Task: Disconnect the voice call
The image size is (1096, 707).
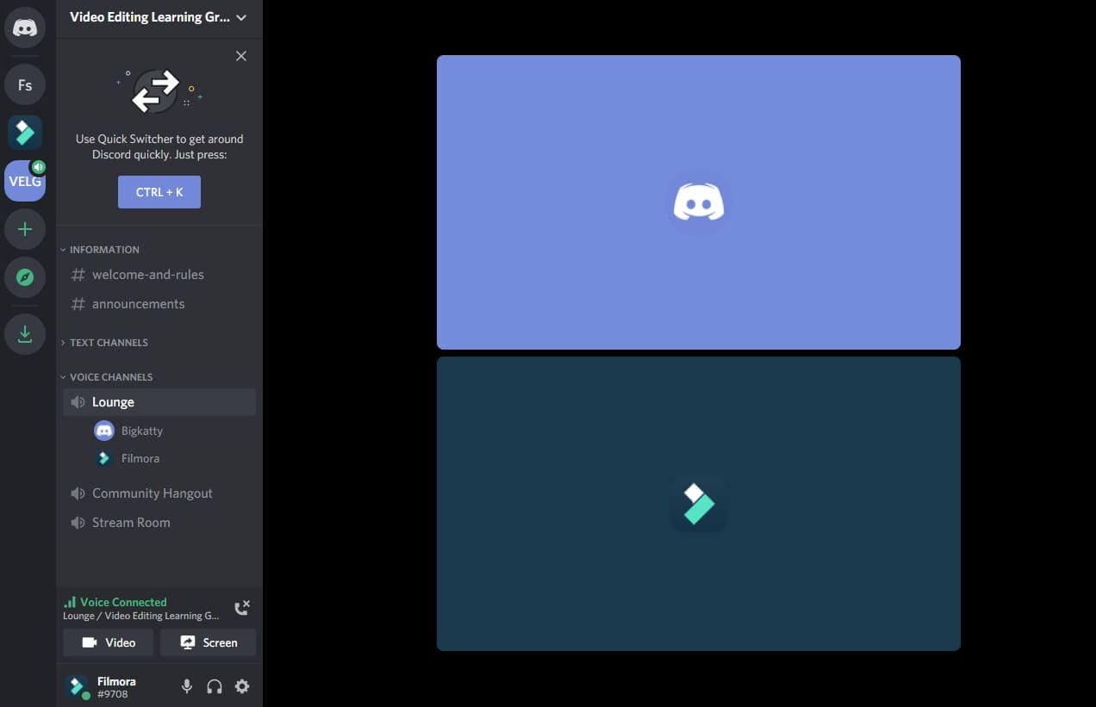Action: [x=242, y=607]
